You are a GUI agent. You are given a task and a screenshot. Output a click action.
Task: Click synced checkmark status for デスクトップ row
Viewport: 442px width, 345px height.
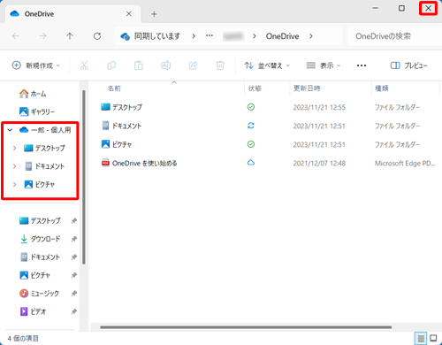pos(251,107)
